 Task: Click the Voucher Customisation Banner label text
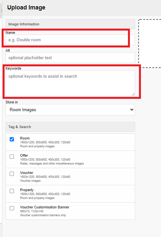(x=45, y=207)
